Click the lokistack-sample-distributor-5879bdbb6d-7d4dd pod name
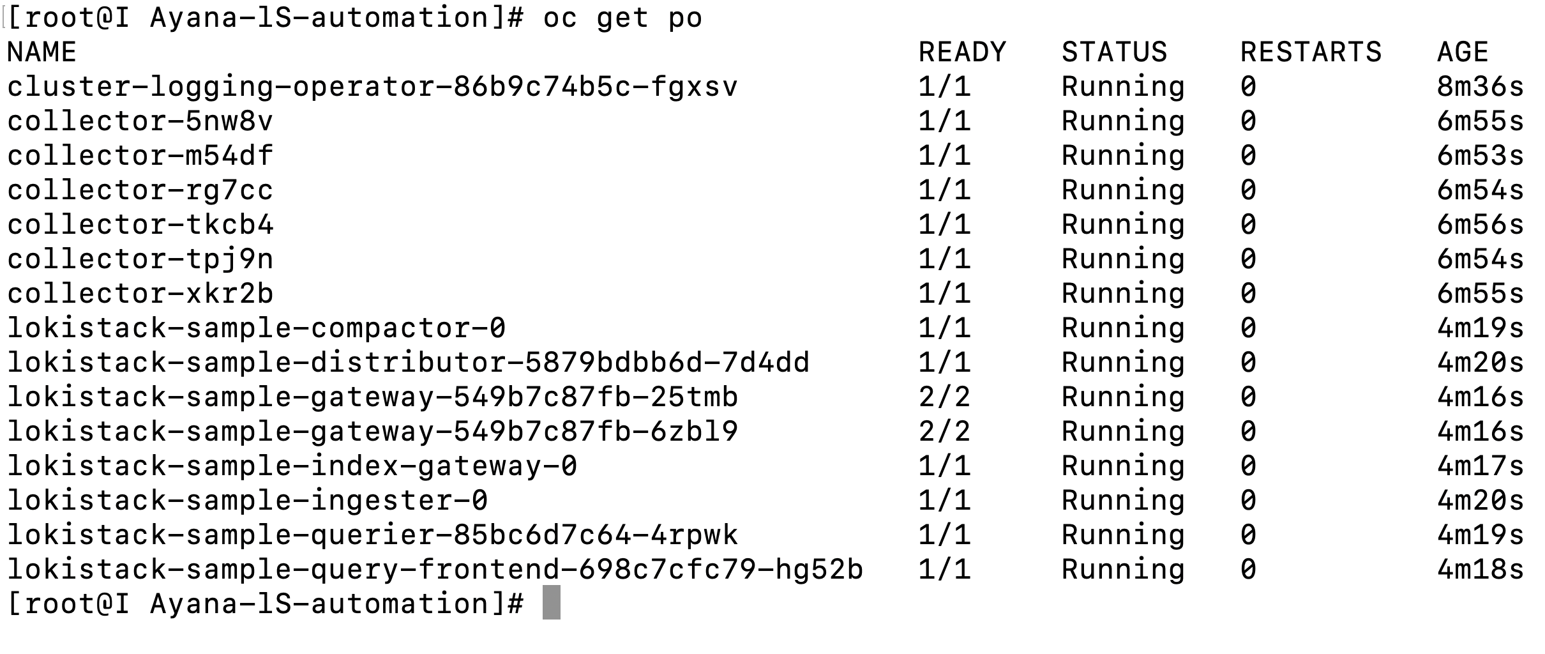Viewport: 1545px width, 654px height. 408,363
